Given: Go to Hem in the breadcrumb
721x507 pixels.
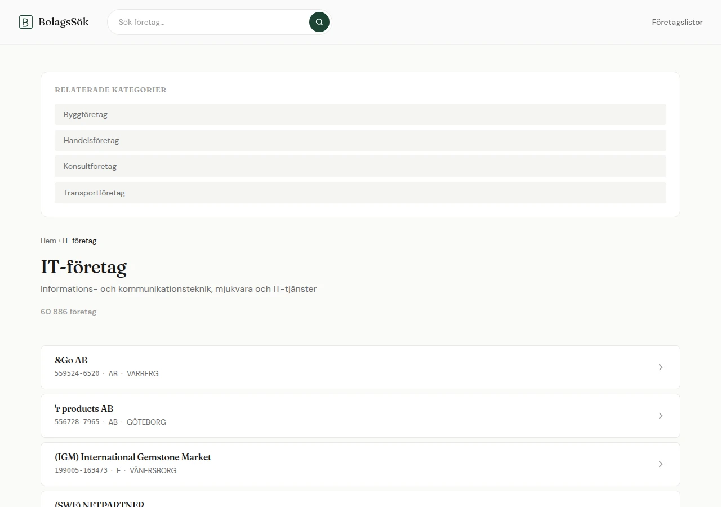Looking at the screenshot, I should click(x=48, y=241).
